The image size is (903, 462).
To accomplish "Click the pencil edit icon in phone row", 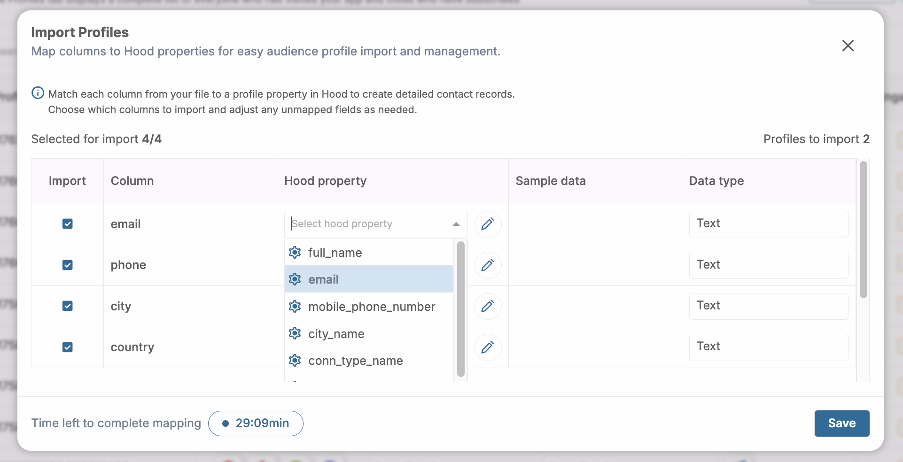I will [488, 265].
